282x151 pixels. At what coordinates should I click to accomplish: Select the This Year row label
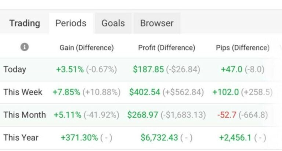click(x=21, y=138)
